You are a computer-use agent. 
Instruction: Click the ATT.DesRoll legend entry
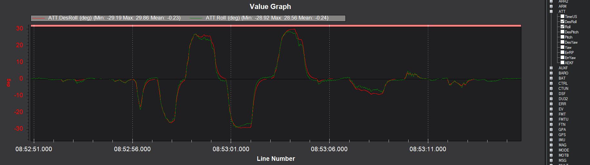coord(114,18)
